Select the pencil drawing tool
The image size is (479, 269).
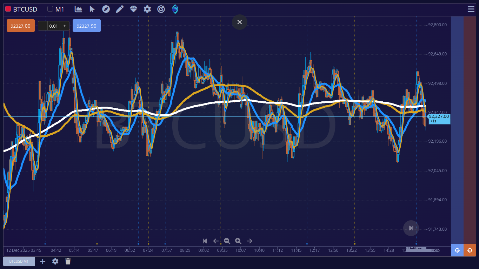[x=120, y=9]
